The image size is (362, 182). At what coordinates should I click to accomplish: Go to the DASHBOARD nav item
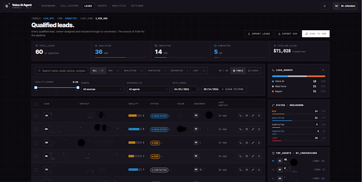(x=48, y=6)
